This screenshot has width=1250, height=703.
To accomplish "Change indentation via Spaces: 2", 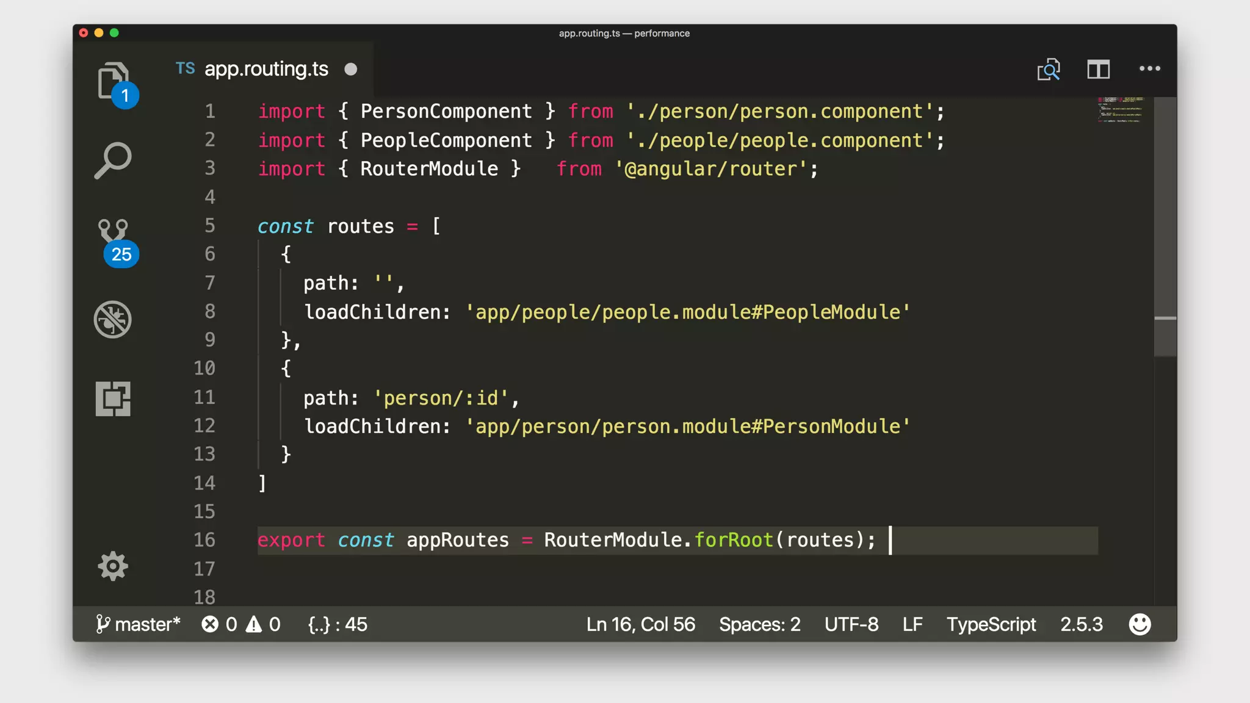I will click(759, 624).
